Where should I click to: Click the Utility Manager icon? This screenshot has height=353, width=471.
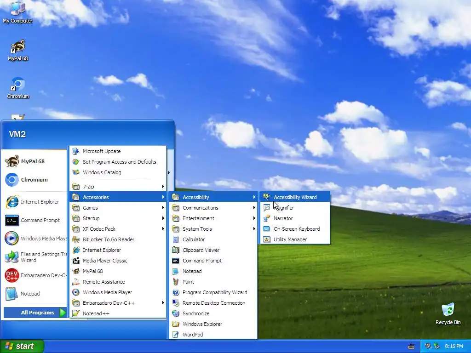266,239
